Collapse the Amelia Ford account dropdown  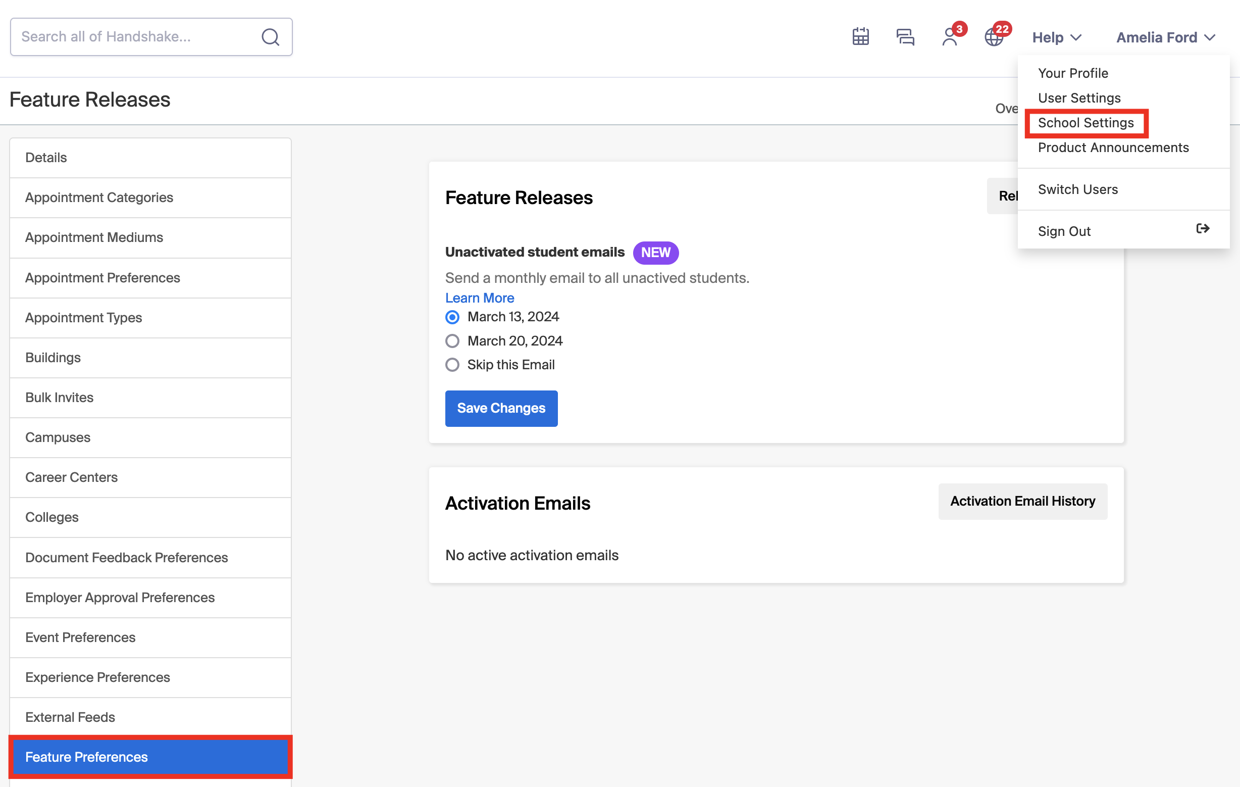click(1165, 37)
